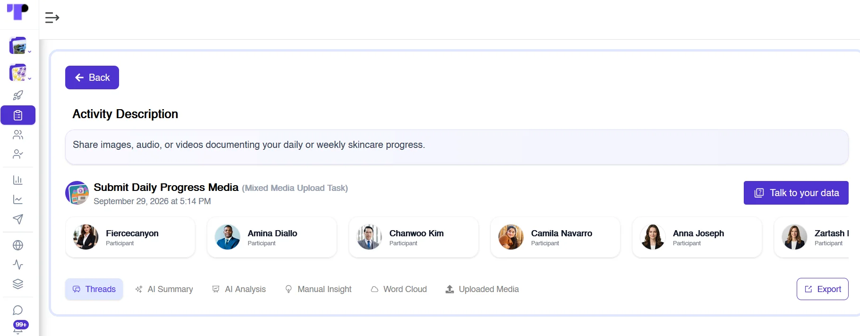Go back using the Back button
This screenshot has height=336, width=860.
92,78
